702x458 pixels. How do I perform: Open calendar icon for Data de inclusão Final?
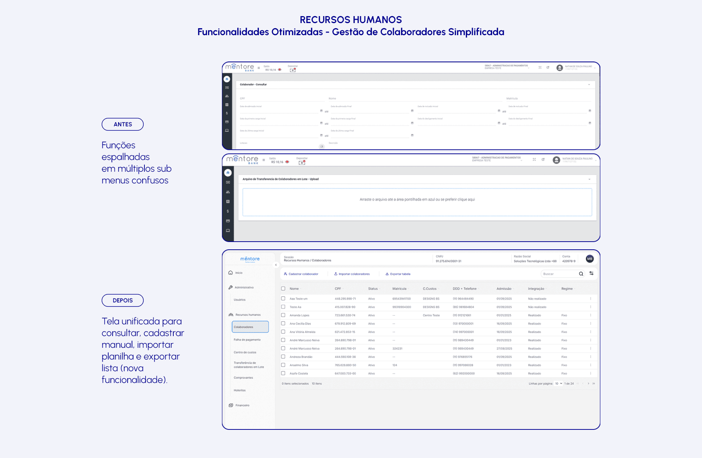[x=590, y=111]
